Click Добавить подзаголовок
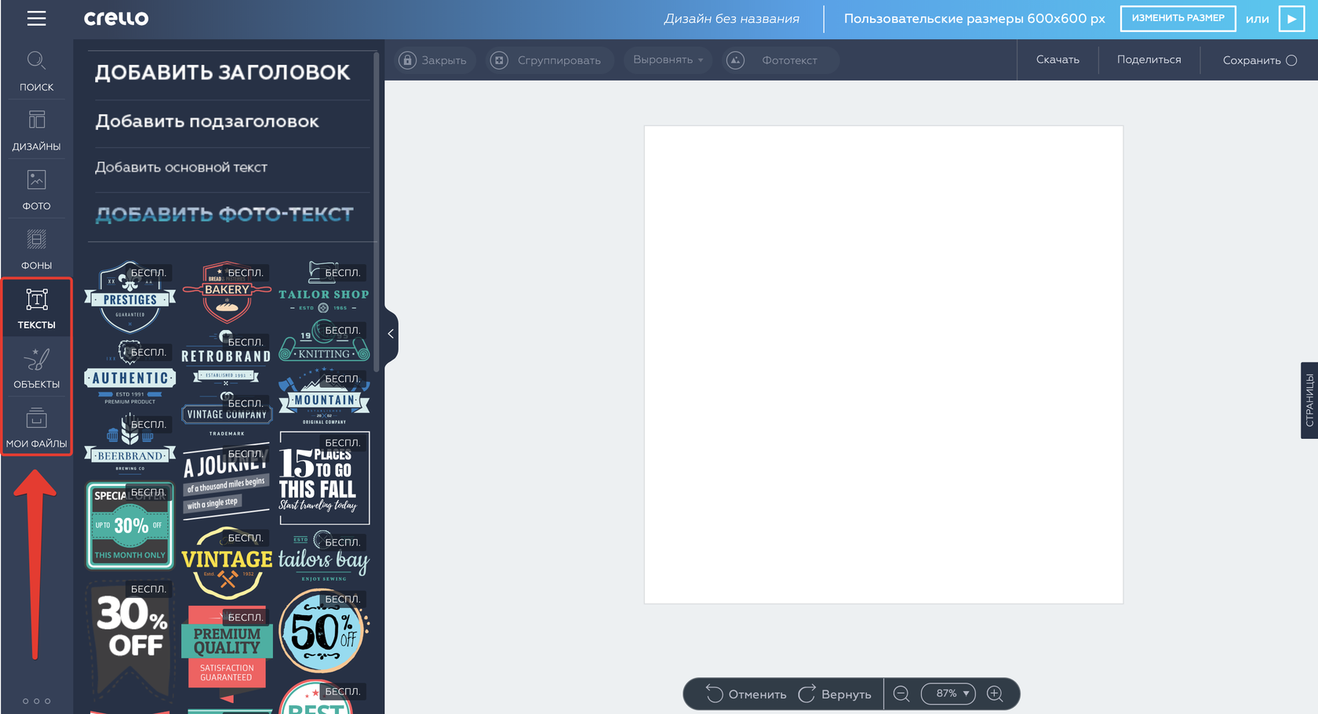 tap(207, 121)
